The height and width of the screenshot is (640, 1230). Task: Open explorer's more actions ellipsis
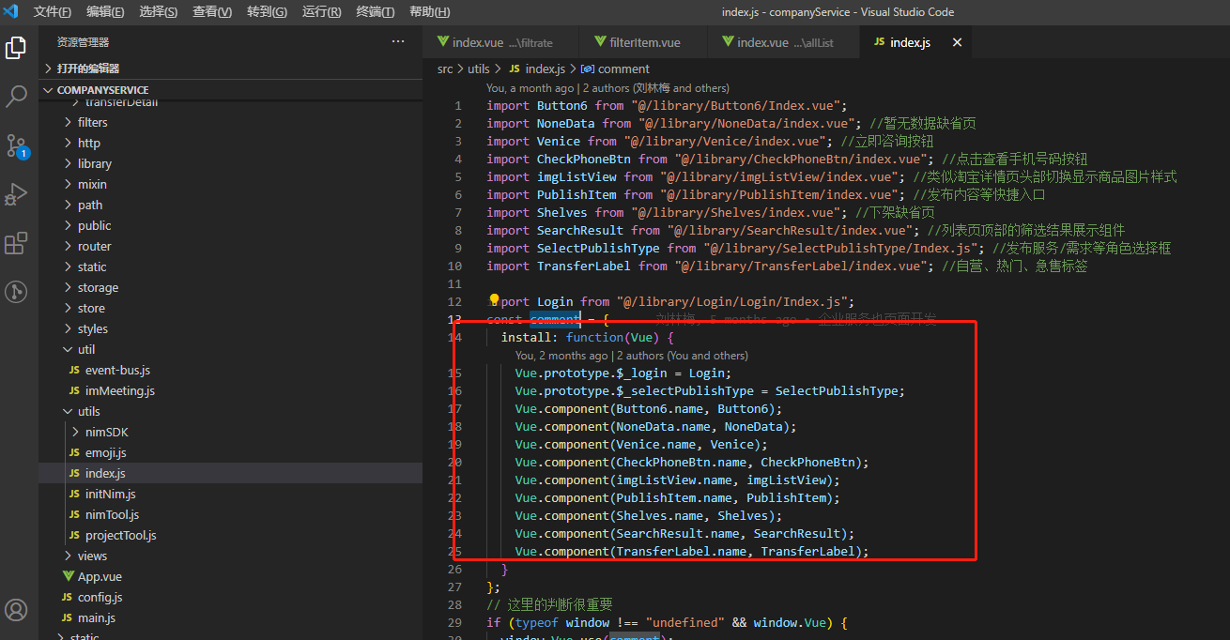coord(398,41)
